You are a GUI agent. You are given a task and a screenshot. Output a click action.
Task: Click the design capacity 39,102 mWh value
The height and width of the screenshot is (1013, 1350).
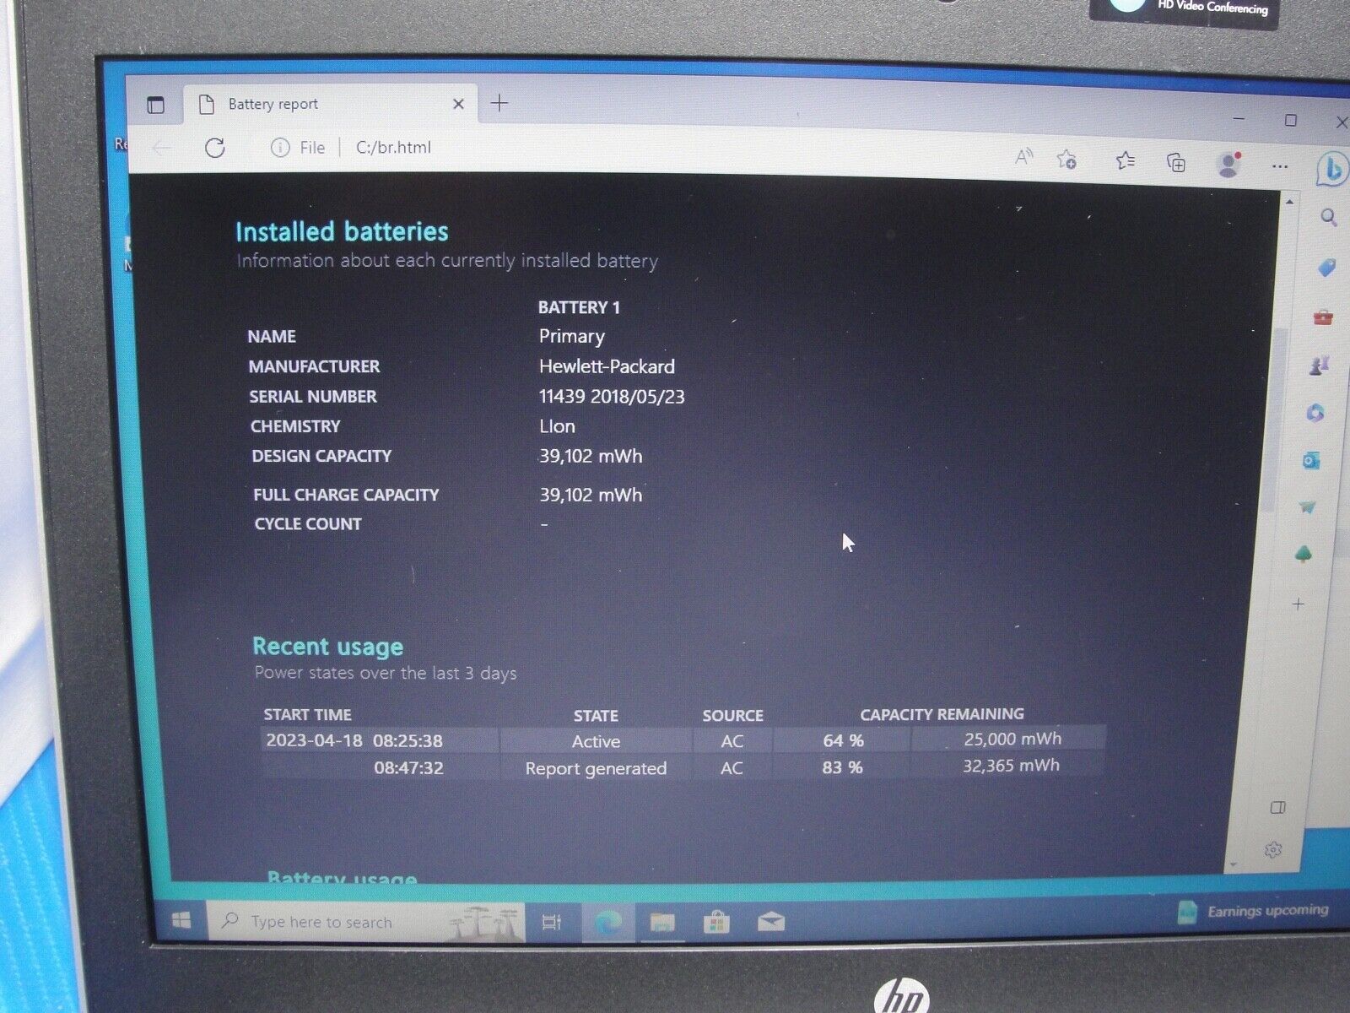point(591,457)
